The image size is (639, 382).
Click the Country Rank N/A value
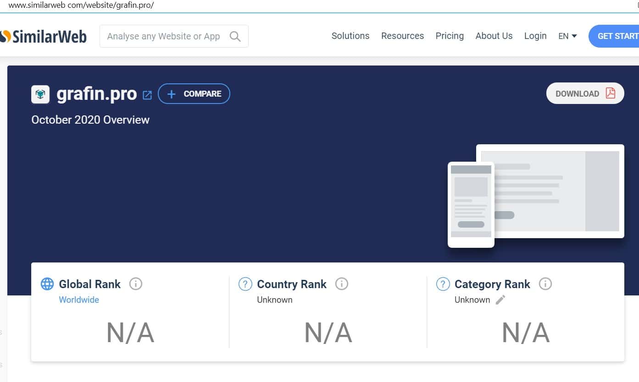click(x=328, y=333)
